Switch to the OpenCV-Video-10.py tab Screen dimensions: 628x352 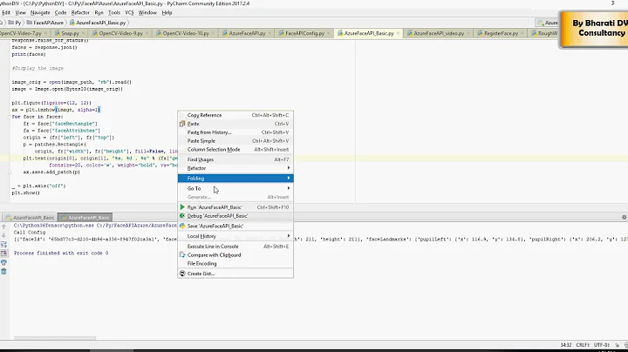186,33
